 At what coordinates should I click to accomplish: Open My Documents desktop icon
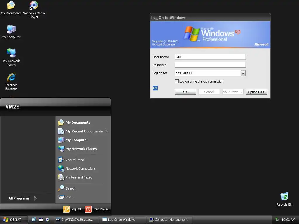pyautogui.click(x=11, y=8)
